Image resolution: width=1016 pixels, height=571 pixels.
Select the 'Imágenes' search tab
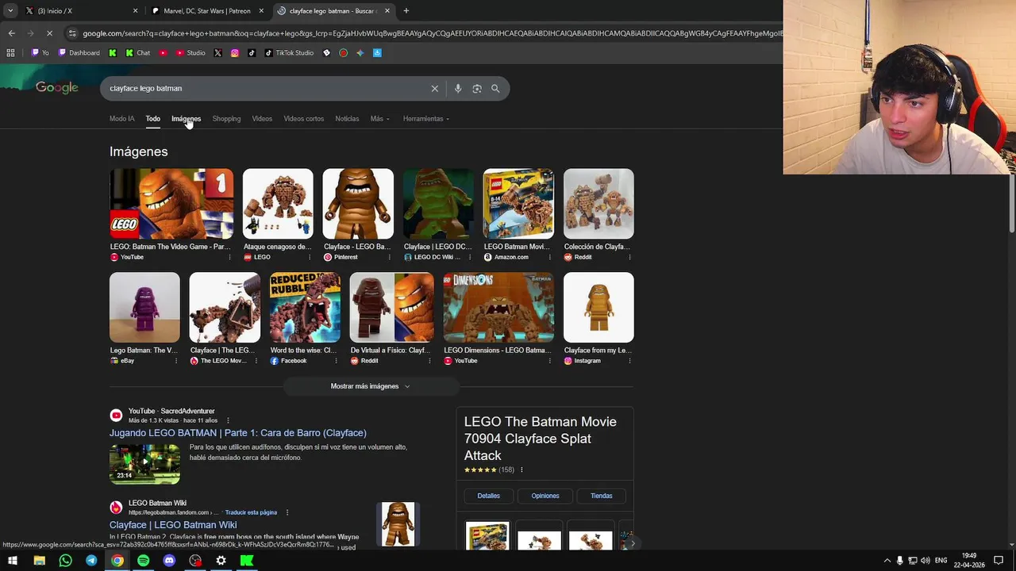pos(186,119)
